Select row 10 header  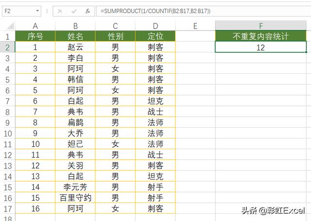point(8,134)
